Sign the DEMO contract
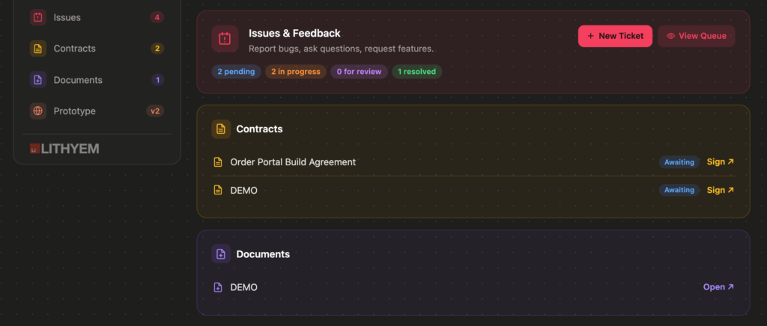This screenshot has height=326, width=767. pyautogui.click(x=721, y=191)
